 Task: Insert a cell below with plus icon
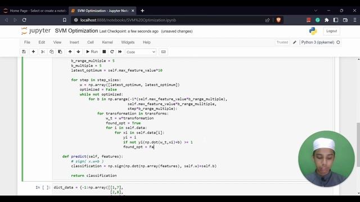(33, 52)
